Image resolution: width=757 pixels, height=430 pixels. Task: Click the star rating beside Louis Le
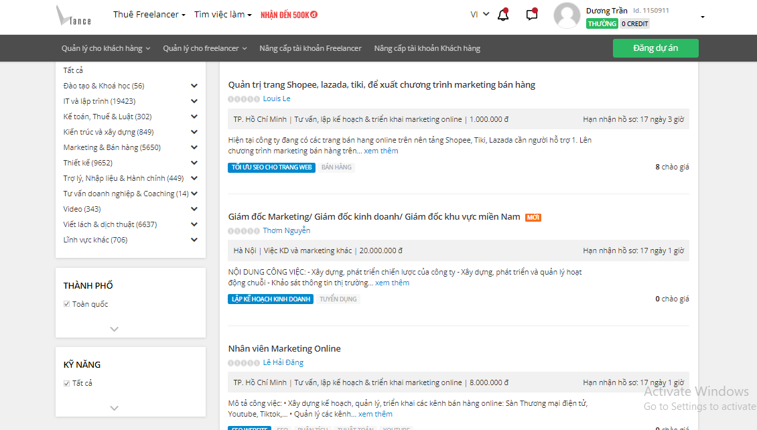point(244,99)
